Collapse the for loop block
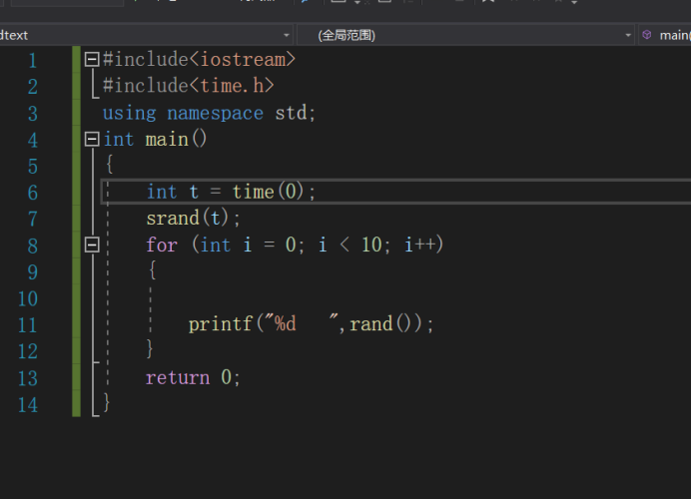The image size is (692, 499). point(91,245)
